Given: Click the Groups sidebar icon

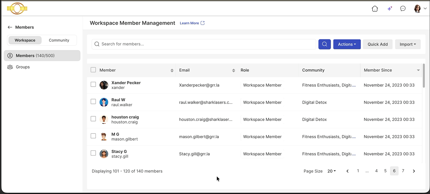Looking at the screenshot, I should click(x=10, y=67).
